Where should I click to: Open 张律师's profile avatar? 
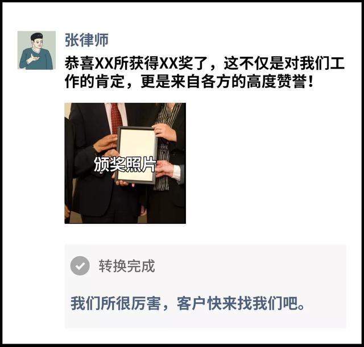(36, 50)
